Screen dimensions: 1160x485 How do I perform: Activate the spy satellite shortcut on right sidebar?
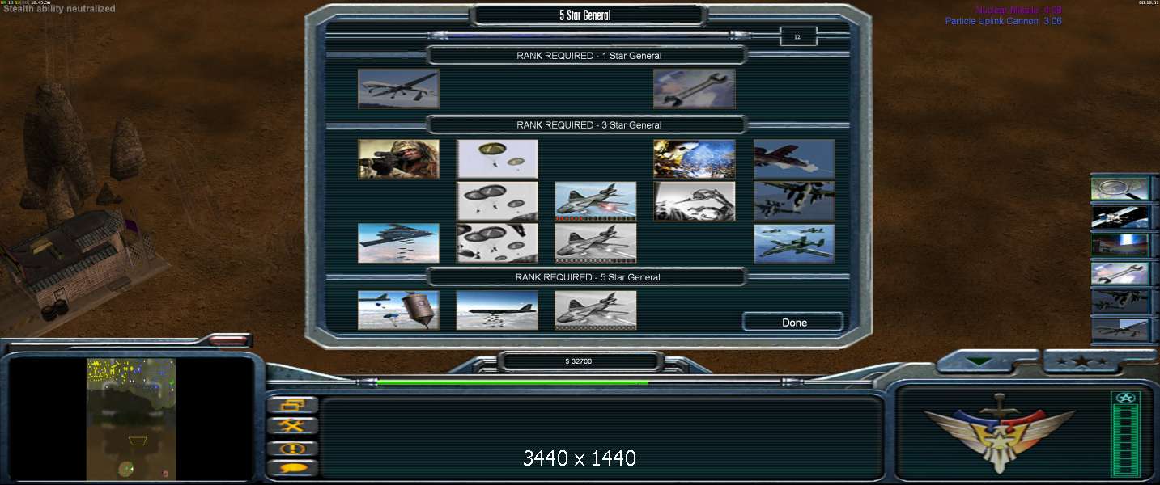coord(1120,217)
